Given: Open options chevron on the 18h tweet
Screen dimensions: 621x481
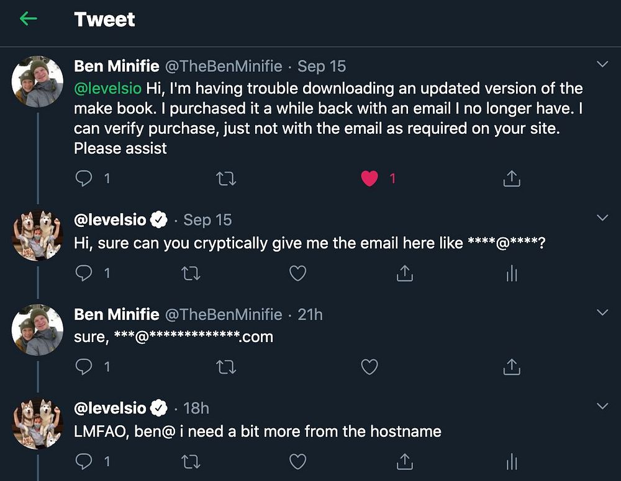Looking at the screenshot, I should pyautogui.click(x=602, y=406).
